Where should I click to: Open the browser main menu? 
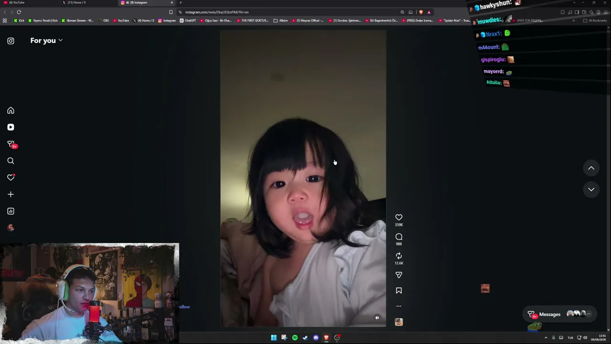click(x=605, y=12)
